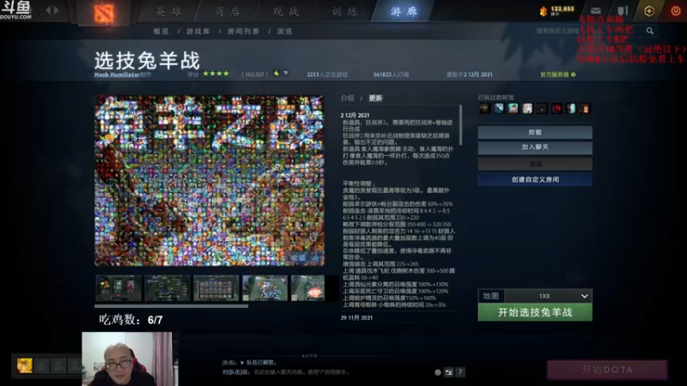Viewport: 687px width, 386px height.
Task: Click the chat channel icon beside emoticon
Action: coord(448,372)
